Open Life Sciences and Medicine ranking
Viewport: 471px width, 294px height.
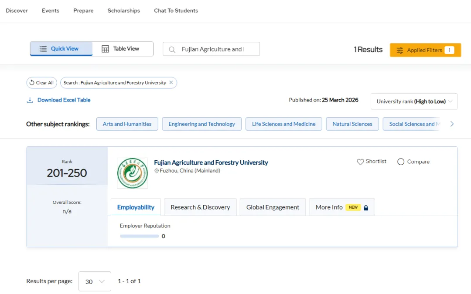click(283, 124)
